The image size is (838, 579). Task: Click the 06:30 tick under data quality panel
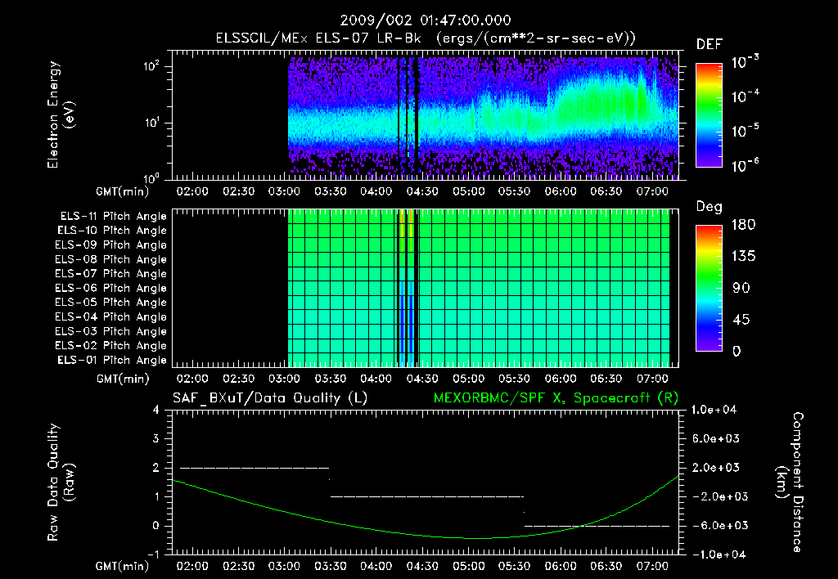coord(606,566)
